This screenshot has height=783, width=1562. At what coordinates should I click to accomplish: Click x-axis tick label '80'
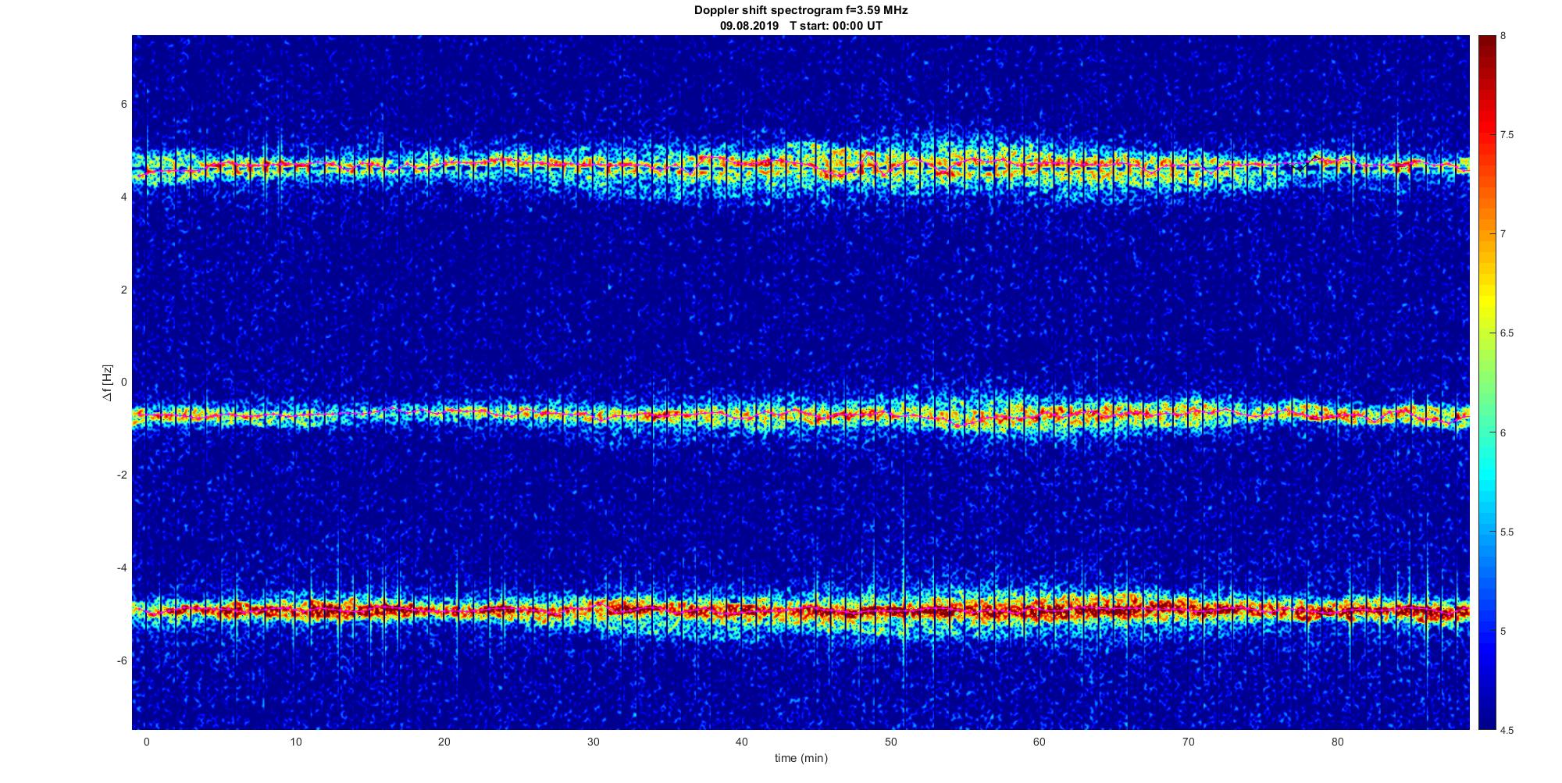[1337, 742]
